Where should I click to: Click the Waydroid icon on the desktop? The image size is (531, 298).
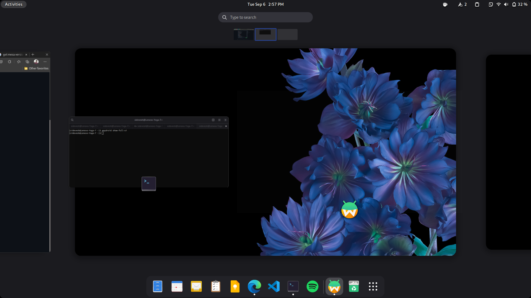coord(349,210)
